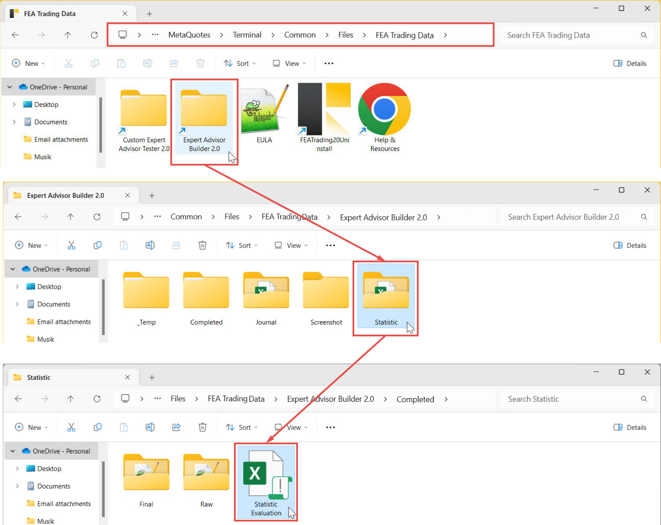Viewport: 661px width, 525px height.
Task: Open View dropdown in Expert Advisor Builder window
Action: 291,245
